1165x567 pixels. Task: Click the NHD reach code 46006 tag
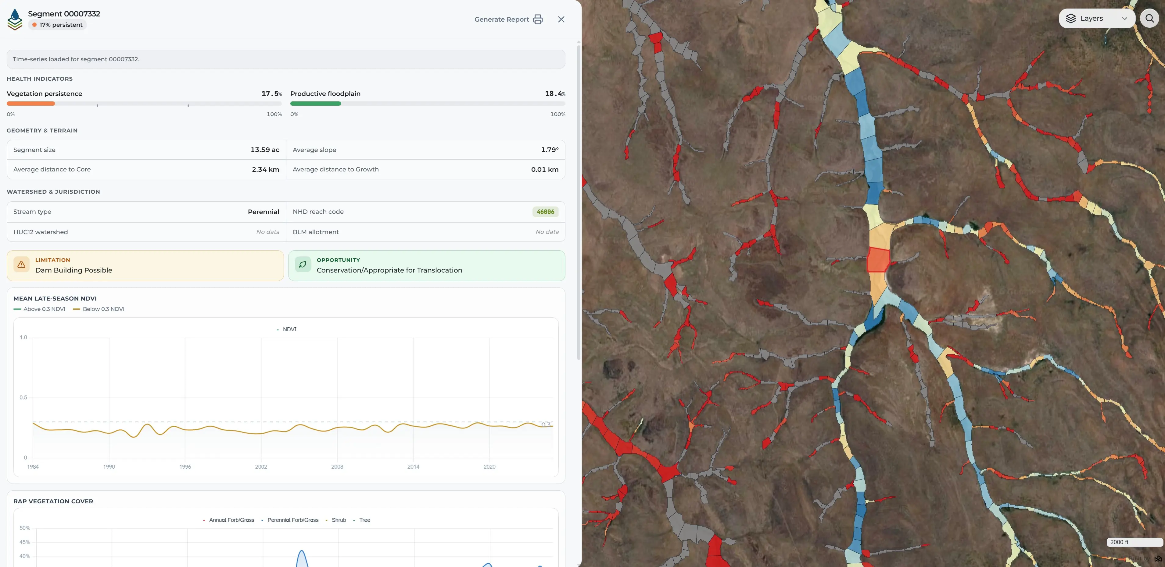545,212
